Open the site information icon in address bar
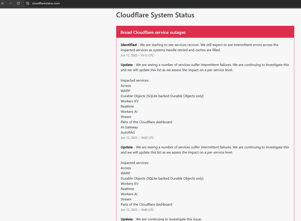This screenshot has width=301, height=221. 28,3
